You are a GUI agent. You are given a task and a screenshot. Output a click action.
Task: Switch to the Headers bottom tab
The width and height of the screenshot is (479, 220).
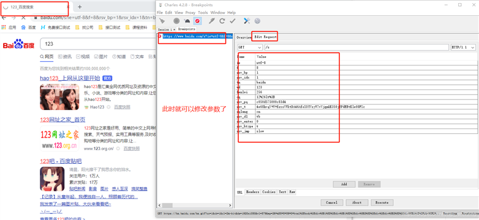click(x=252, y=192)
